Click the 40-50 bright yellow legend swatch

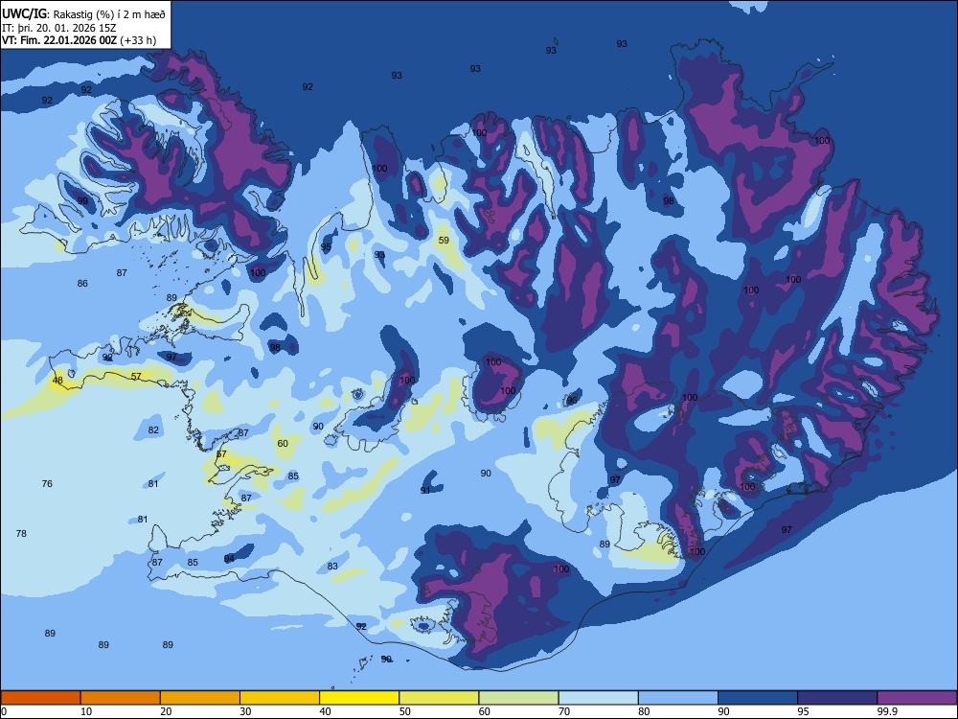point(359,698)
